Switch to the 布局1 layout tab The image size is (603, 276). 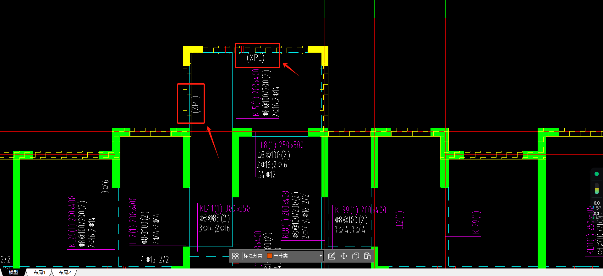(39, 272)
